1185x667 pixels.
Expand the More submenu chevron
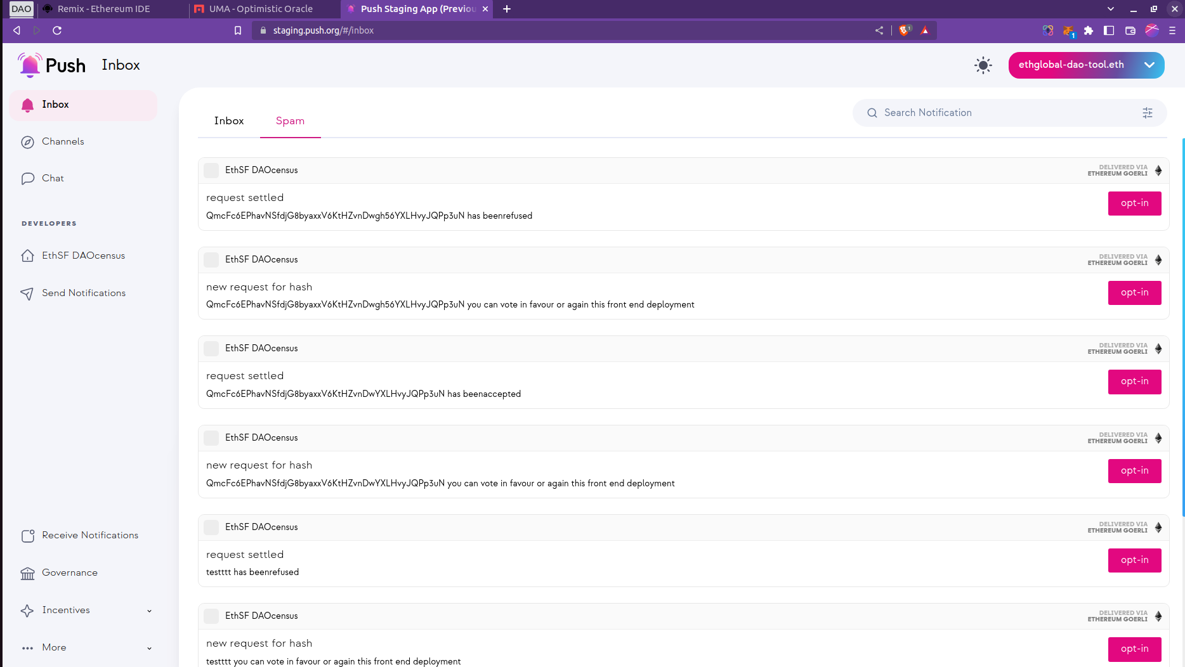[150, 649]
